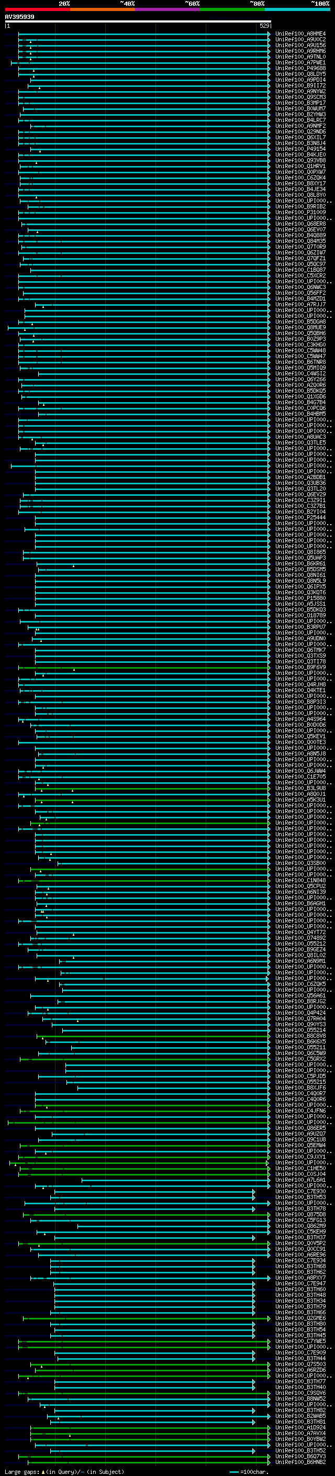The image size is (335, 1476).
Task: Open the UniRef100_P49688 hit label
Action: pos(300,68)
